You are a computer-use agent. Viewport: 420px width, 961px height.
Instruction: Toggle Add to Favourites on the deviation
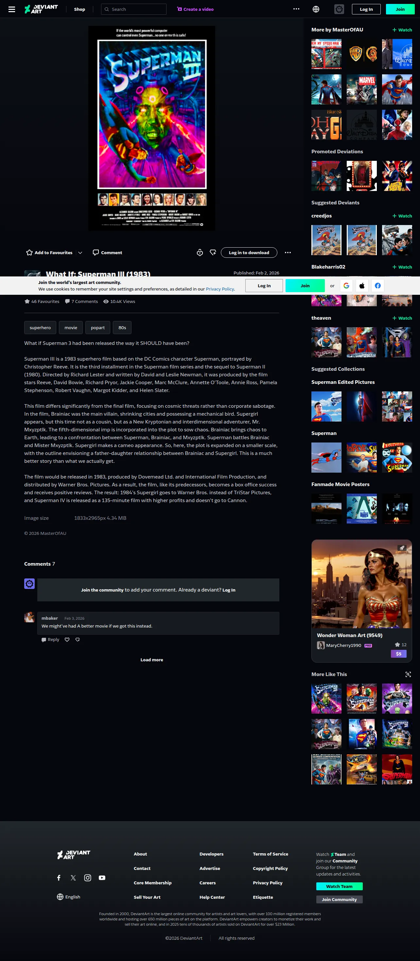pyautogui.click(x=49, y=253)
